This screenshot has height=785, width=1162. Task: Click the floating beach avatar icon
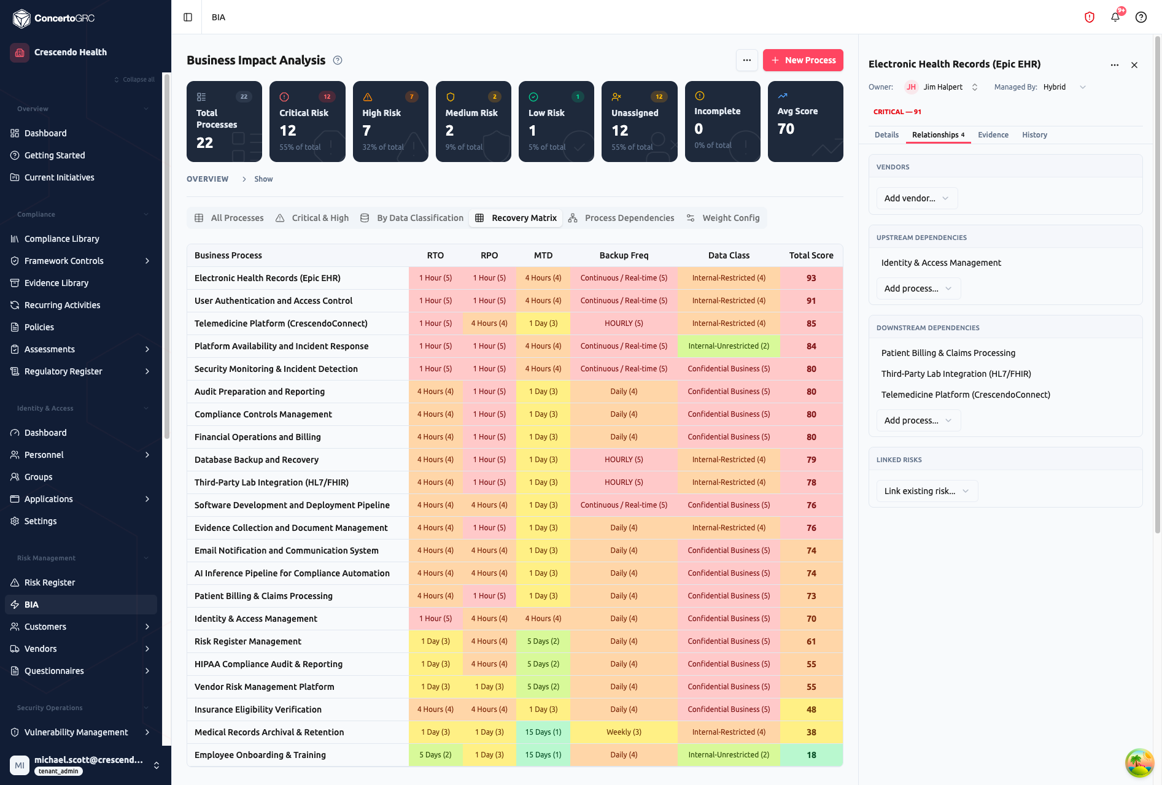(1139, 763)
